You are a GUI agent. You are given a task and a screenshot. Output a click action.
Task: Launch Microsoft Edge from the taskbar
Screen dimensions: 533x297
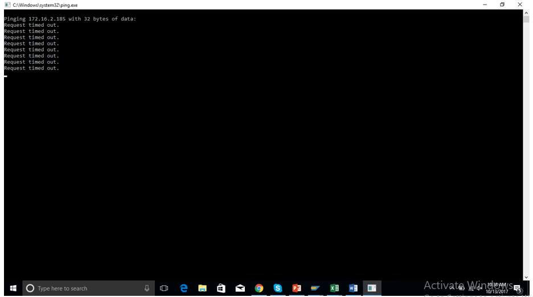click(183, 288)
